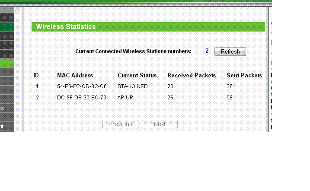
Task: Click the Refresh button
Action: click(230, 51)
